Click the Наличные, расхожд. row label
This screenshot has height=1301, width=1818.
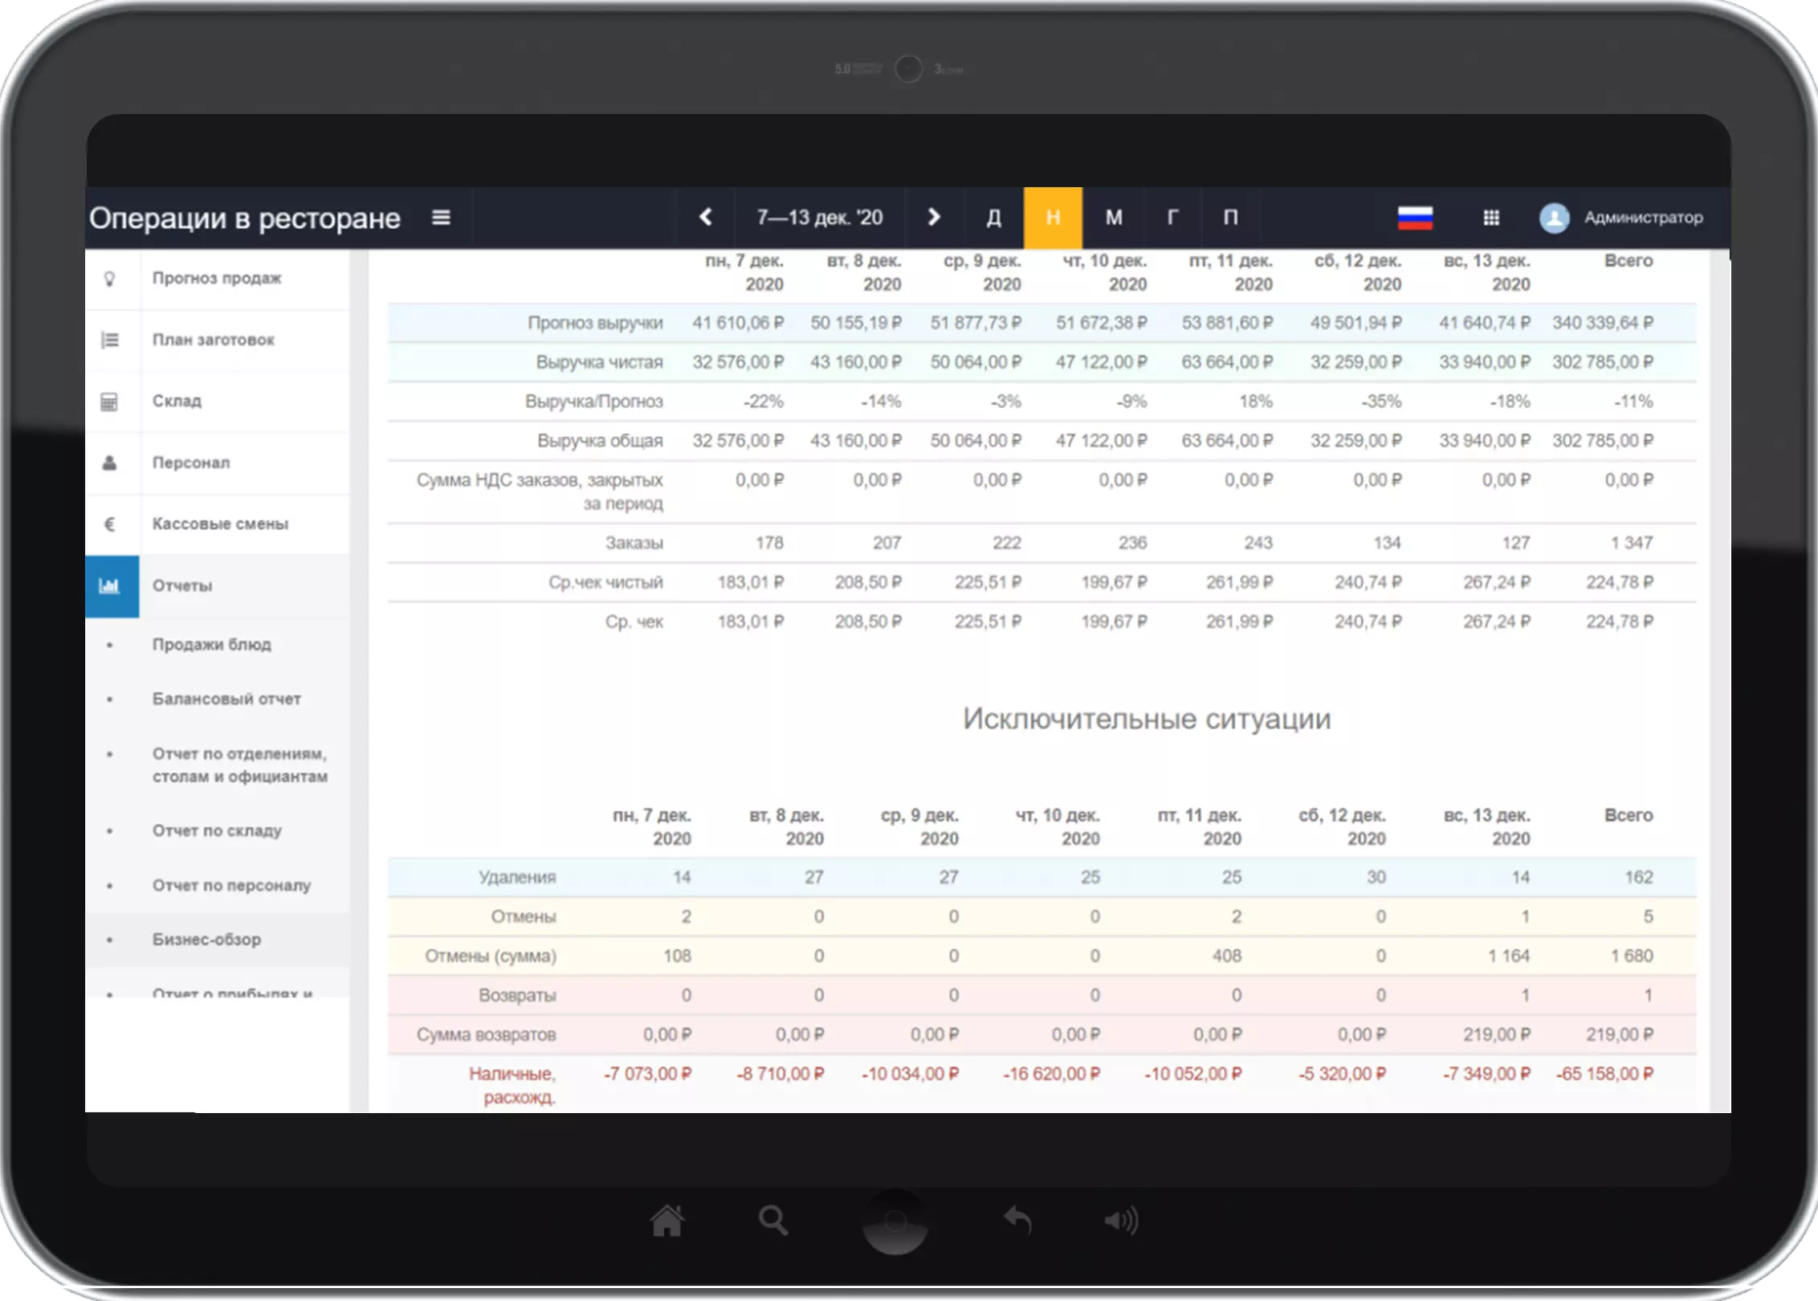512,1085
